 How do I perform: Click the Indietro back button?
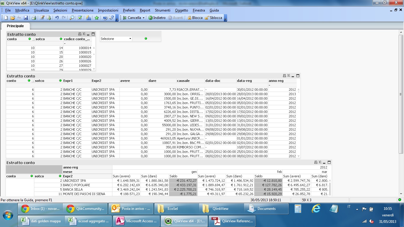click(x=157, y=18)
